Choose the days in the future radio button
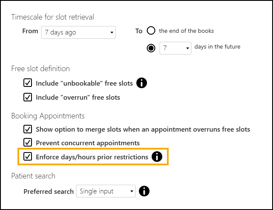Screen dimensions: 273x210 click(x=150, y=48)
